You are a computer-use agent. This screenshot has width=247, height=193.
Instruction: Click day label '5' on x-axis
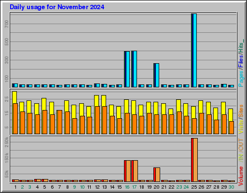(x=44, y=187)
